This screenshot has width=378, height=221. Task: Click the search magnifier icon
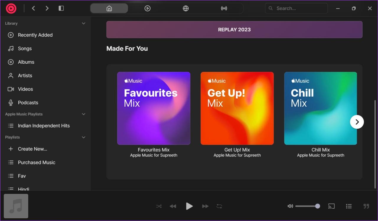click(x=271, y=8)
